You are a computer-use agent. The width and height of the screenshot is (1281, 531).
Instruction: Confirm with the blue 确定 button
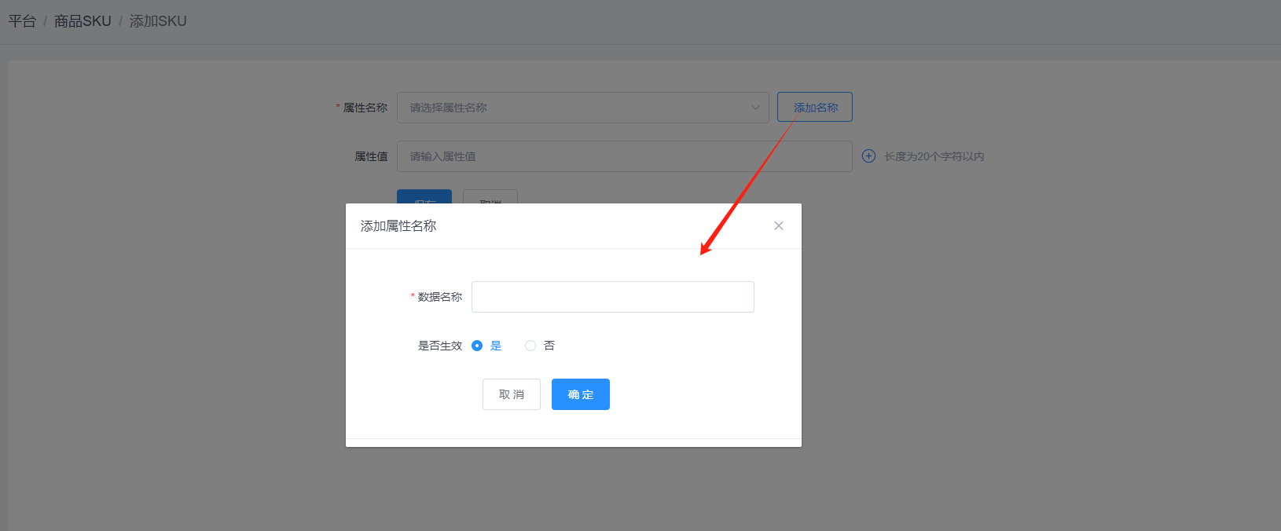tap(580, 394)
